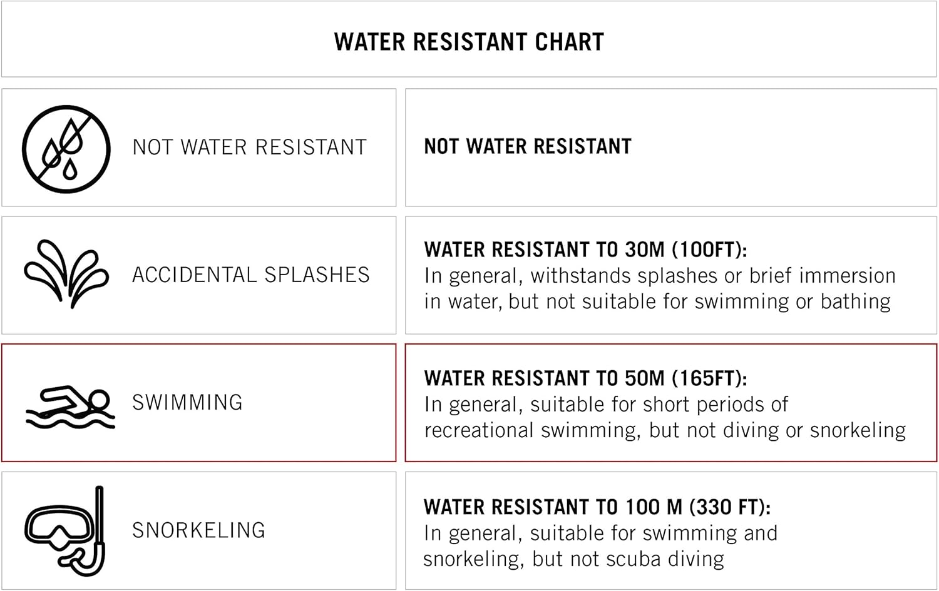Click the ACCIDENTAL SPLASHES label
This screenshot has width=939, height=591.
[x=250, y=275]
